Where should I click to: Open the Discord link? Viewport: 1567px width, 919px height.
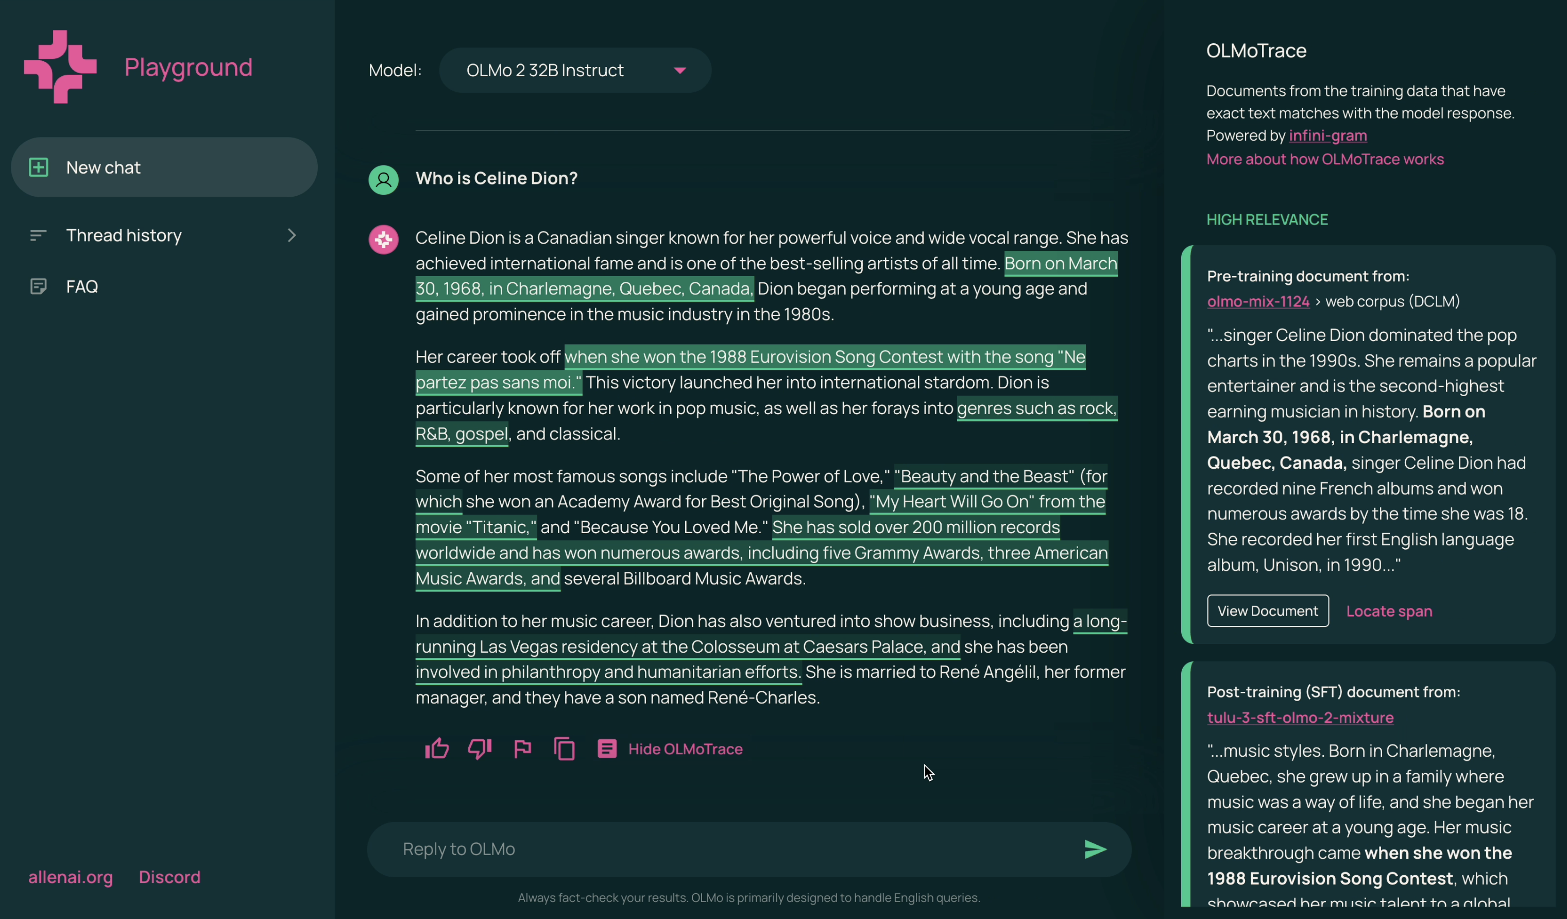(x=170, y=877)
